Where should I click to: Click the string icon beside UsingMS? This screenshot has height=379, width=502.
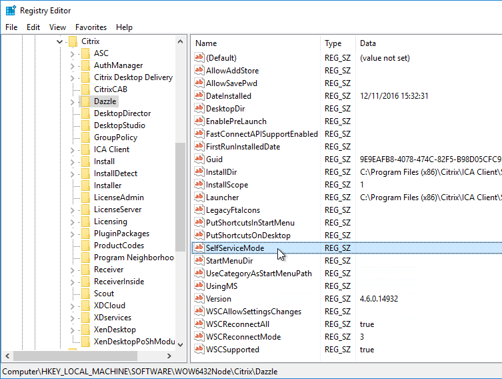click(x=199, y=286)
